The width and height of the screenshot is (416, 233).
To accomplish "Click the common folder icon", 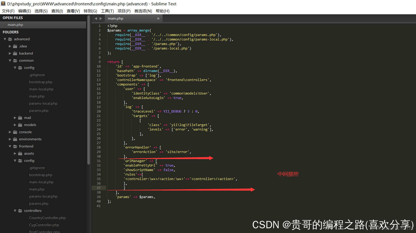I will 15,61.
